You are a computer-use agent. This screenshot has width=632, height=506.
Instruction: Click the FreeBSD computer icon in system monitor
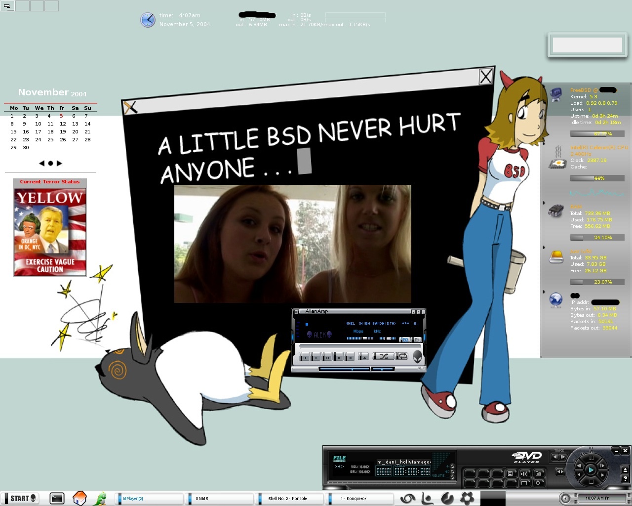click(556, 94)
